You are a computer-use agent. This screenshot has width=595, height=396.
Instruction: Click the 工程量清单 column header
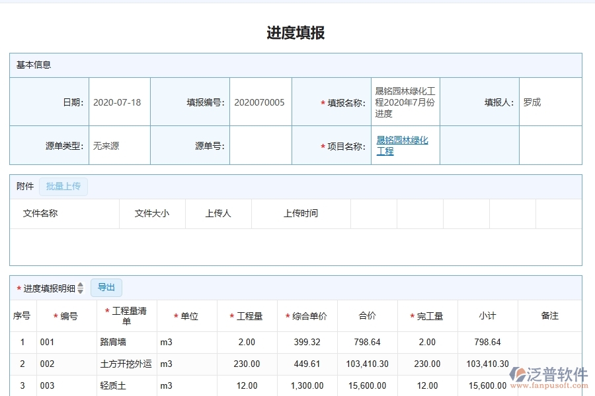(x=128, y=315)
